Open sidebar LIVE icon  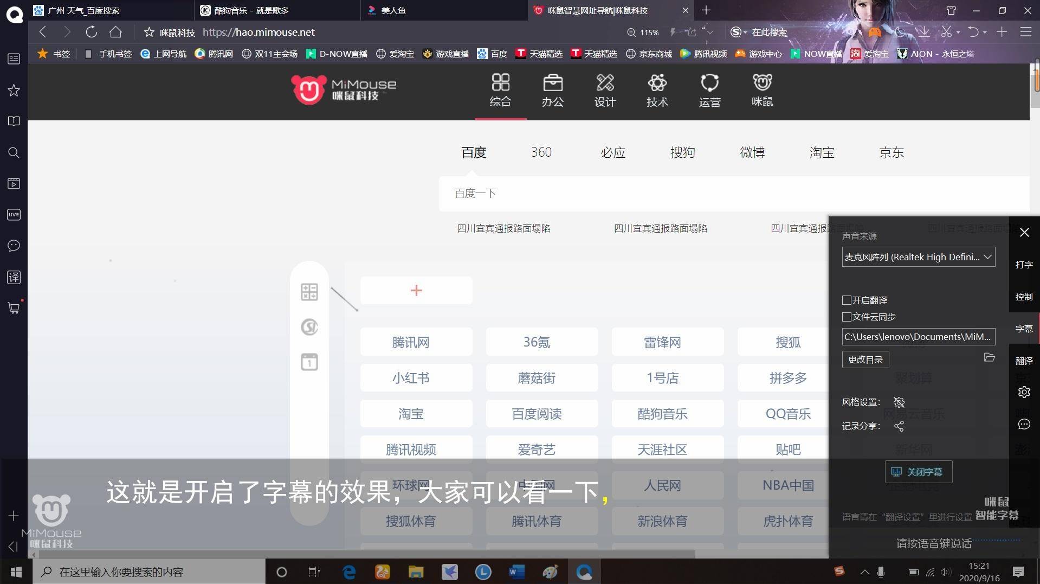click(x=14, y=215)
